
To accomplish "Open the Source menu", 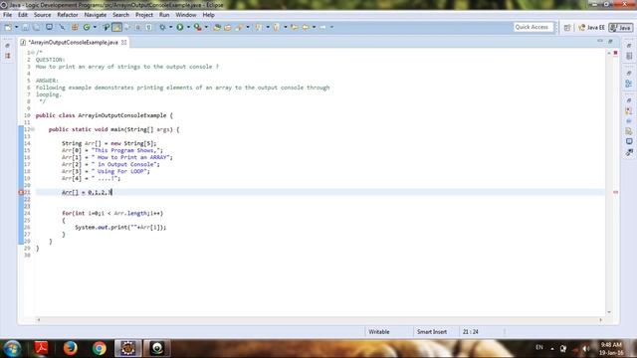I will pyautogui.click(x=42, y=15).
